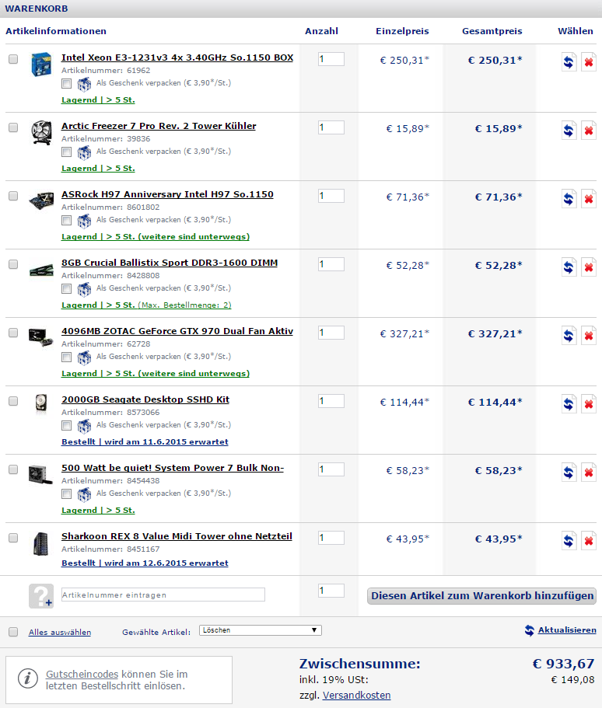Enable gift wrapping for be quiet! power supply
This screenshot has width=602, height=708.
(66, 494)
